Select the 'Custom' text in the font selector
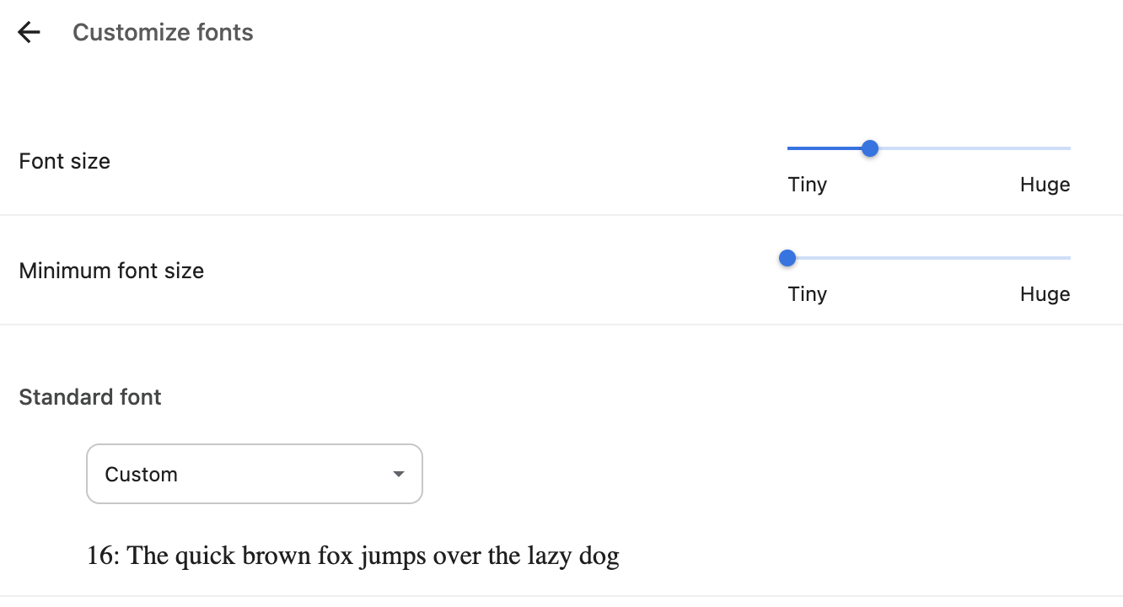 [x=141, y=475]
